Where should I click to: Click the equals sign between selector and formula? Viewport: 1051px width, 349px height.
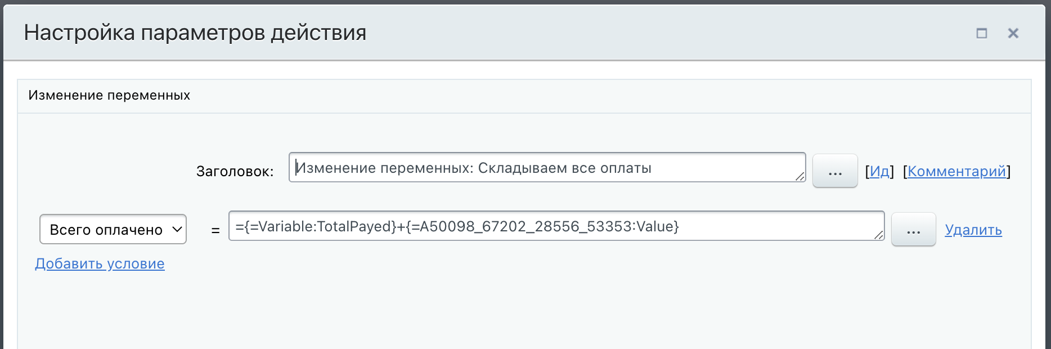click(215, 230)
